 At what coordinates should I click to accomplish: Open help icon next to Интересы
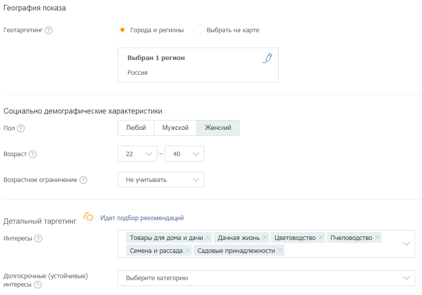(x=38, y=238)
